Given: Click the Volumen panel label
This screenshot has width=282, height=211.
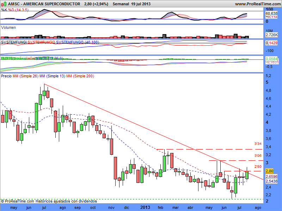Looking at the screenshot, I should (8, 27).
